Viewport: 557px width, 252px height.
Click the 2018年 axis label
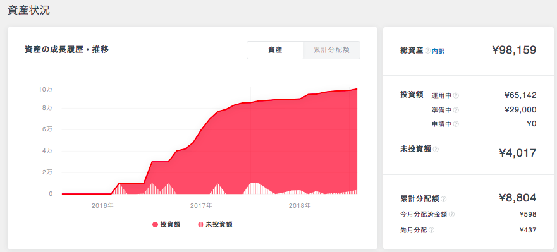pos(300,205)
